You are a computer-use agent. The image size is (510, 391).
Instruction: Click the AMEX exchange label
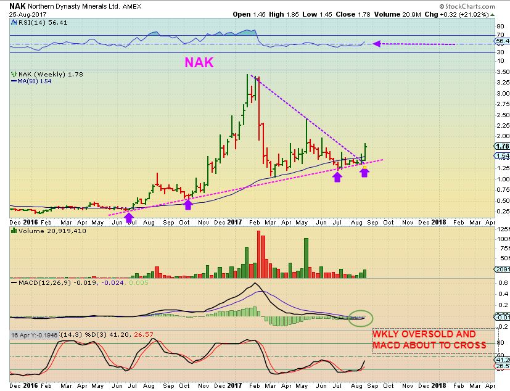132,7
